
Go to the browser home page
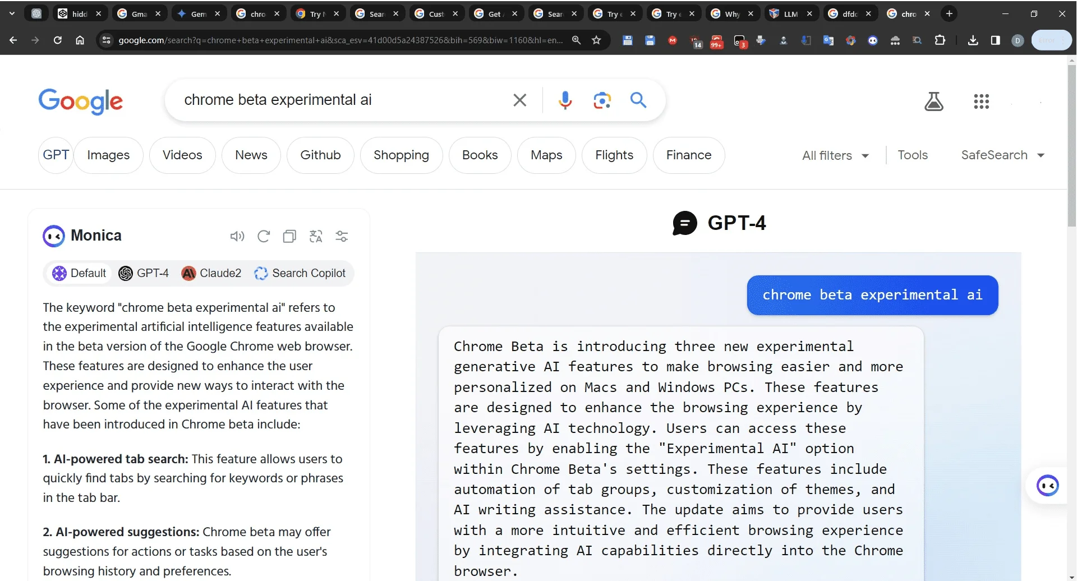(x=80, y=40)
